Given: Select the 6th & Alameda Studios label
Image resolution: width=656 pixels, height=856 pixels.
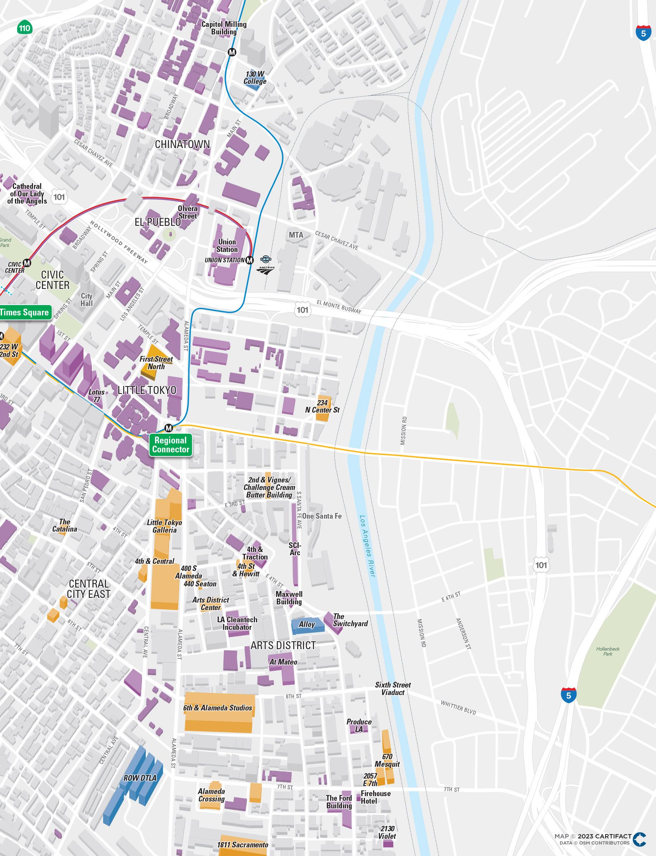Looking at the screenshot, I should [x=218, y=708].
